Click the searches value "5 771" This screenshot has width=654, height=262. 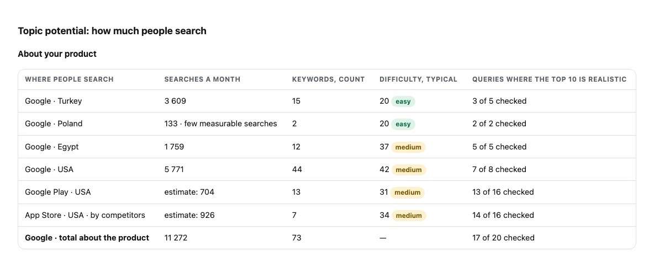click(174, 169)
